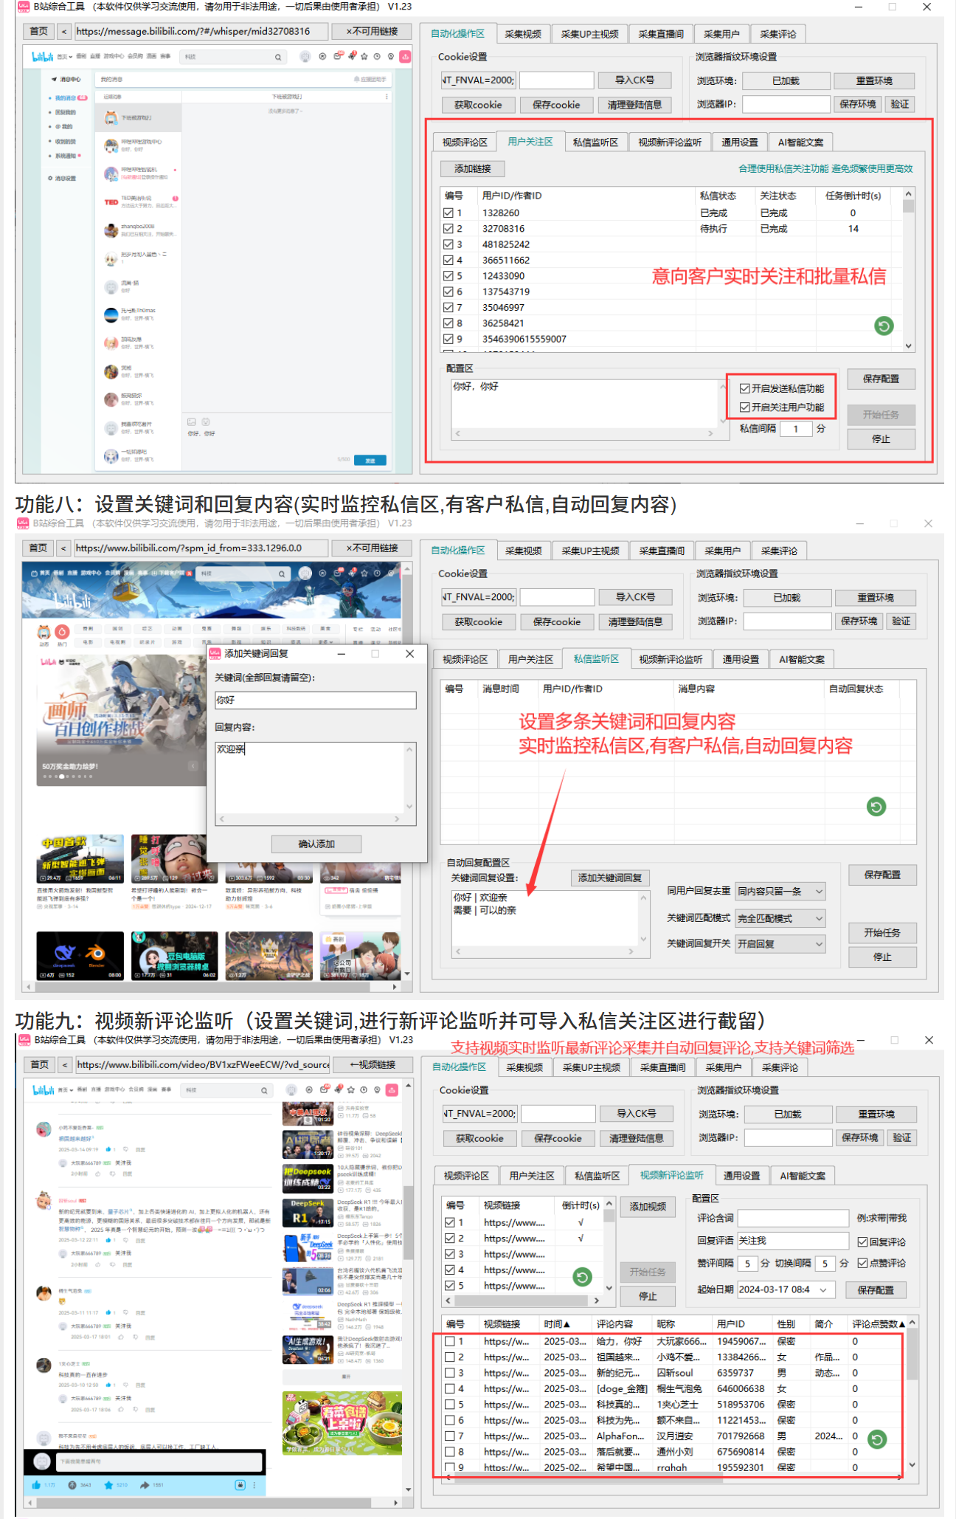Uncheck video link row 5 checkbox
The width and height of the screenshot is (956, 1519).
(450, 1285)
